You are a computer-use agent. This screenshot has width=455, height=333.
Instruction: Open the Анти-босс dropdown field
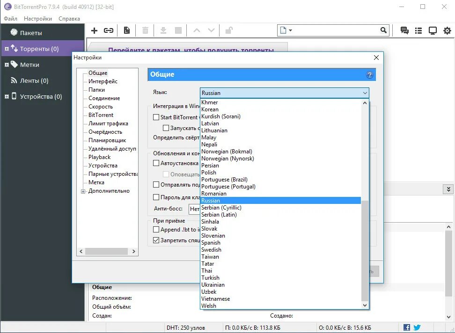pyautogui.click(x=194, y=209)
